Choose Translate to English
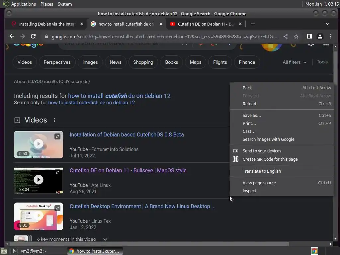This screenshot has height=255, width=340. 282,171
